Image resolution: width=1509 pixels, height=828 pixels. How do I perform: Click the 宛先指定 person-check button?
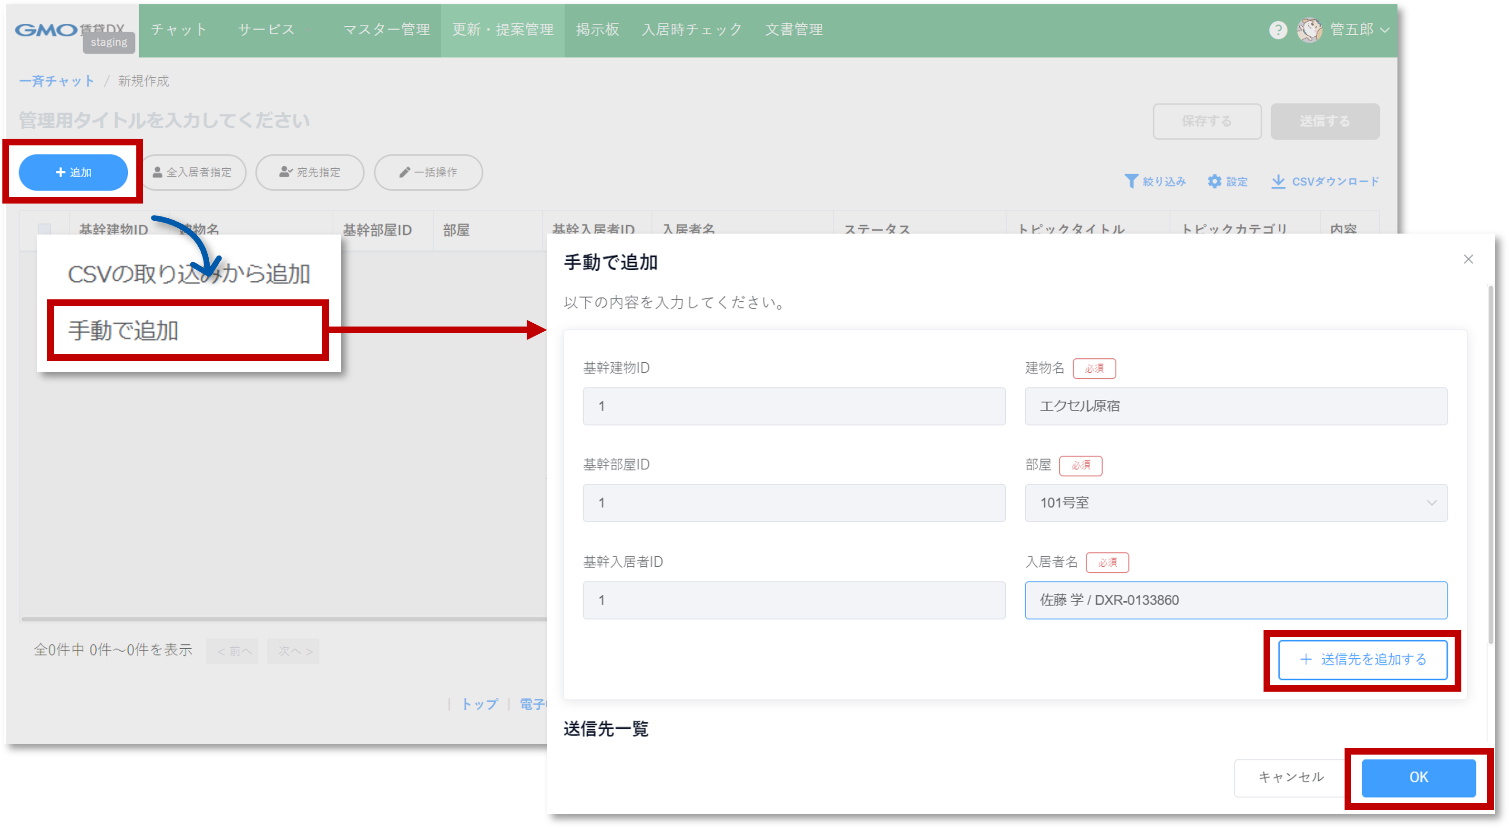pos(310,172)
